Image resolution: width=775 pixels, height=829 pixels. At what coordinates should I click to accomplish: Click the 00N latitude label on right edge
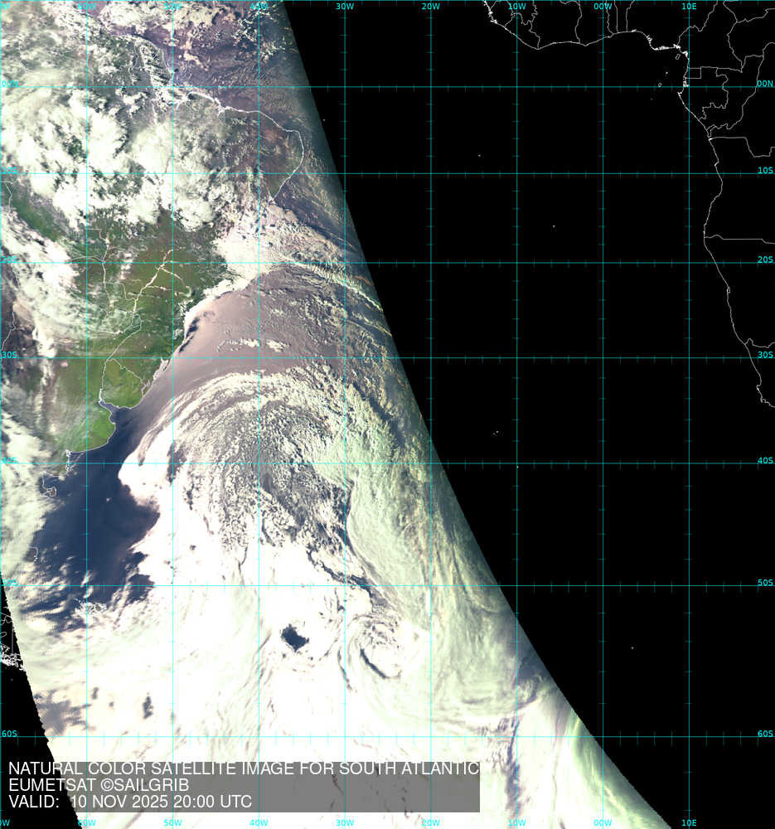(x=765, y=84)
